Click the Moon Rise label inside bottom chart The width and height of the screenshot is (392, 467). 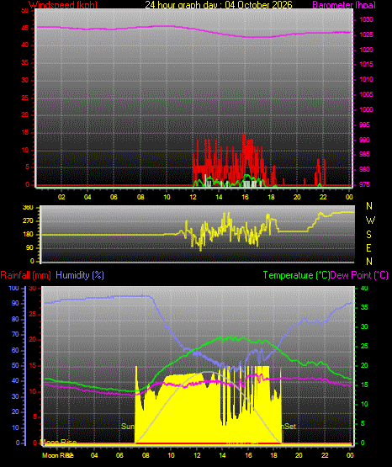tap(58, 443)
